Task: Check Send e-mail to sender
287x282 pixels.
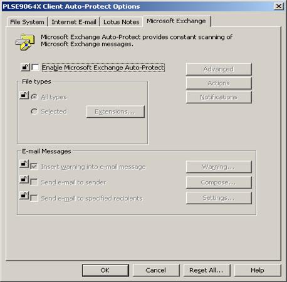Action: tap(34, 182)
